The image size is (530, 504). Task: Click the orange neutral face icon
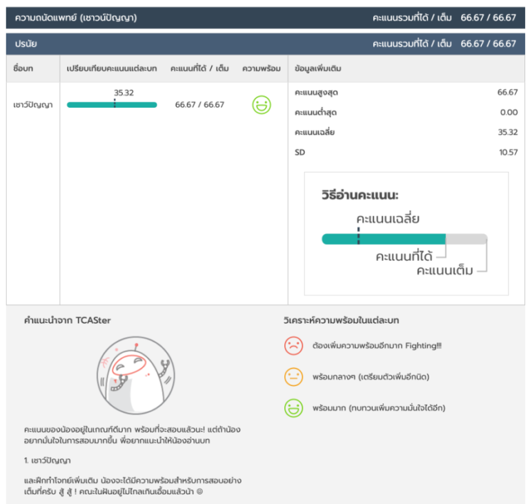click(293, 377)
